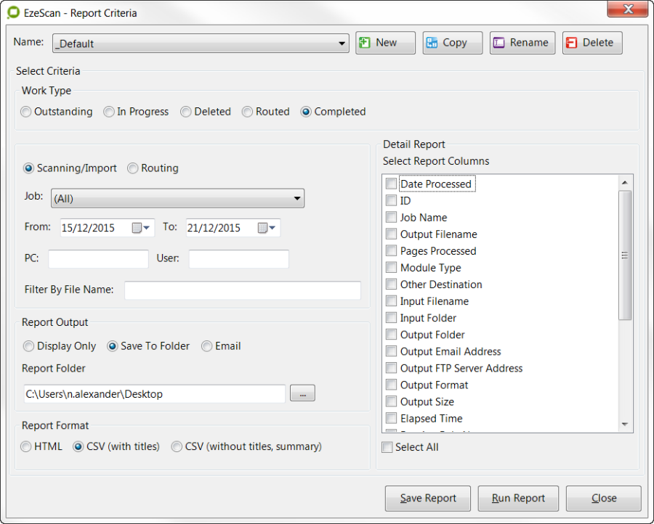
Task: Expand the Name profile dropdown
Action: pyautogui.click(x=342, y=44)
